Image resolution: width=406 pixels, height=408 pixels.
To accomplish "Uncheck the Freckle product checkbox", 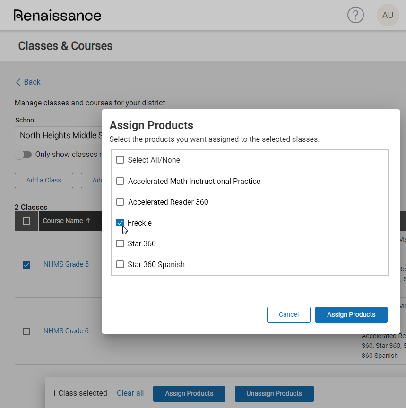I will [x=120, y=223].
